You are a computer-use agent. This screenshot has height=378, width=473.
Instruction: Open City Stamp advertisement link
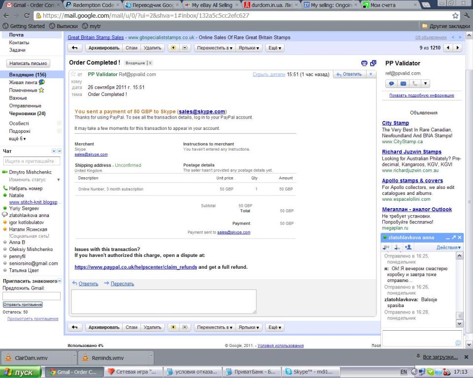click(396, 123)
